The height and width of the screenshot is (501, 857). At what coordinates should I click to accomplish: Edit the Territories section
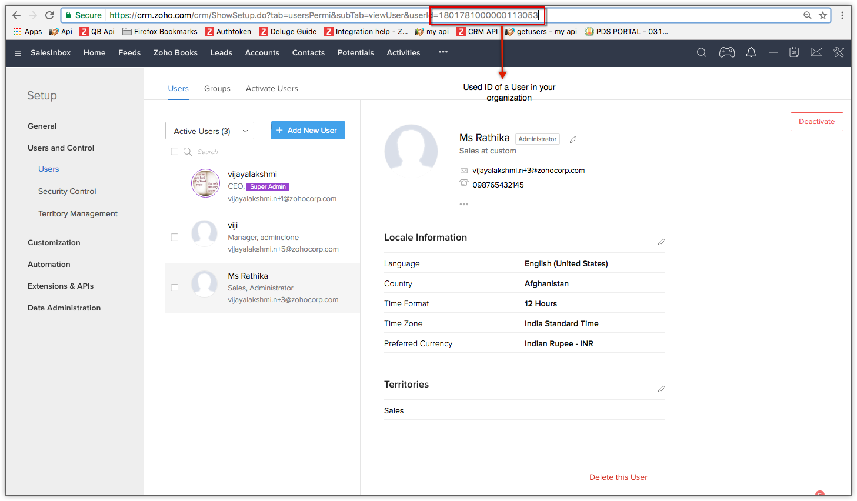coord(661,389)
